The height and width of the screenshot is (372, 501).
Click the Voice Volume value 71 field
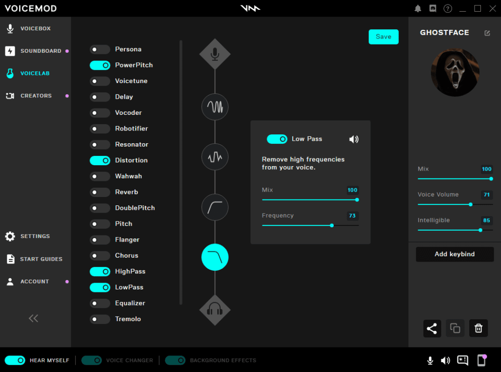click(487, 195)
